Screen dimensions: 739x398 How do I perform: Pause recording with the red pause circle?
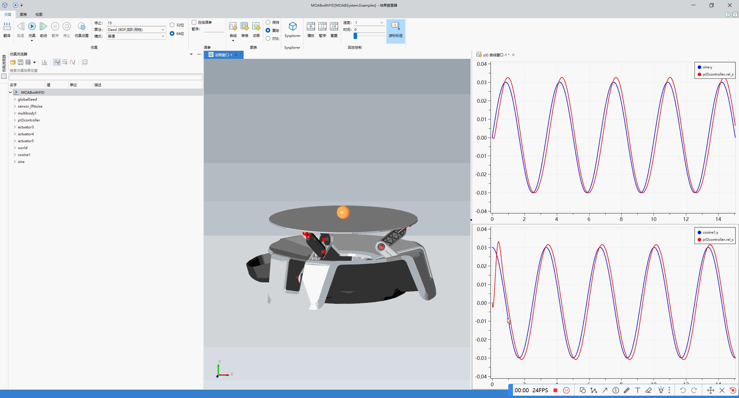click(x=566, y=390)
